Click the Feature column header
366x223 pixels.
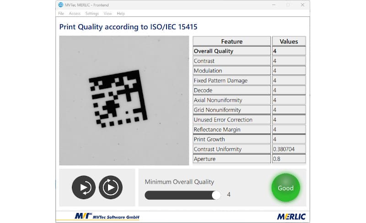(232, 41)
